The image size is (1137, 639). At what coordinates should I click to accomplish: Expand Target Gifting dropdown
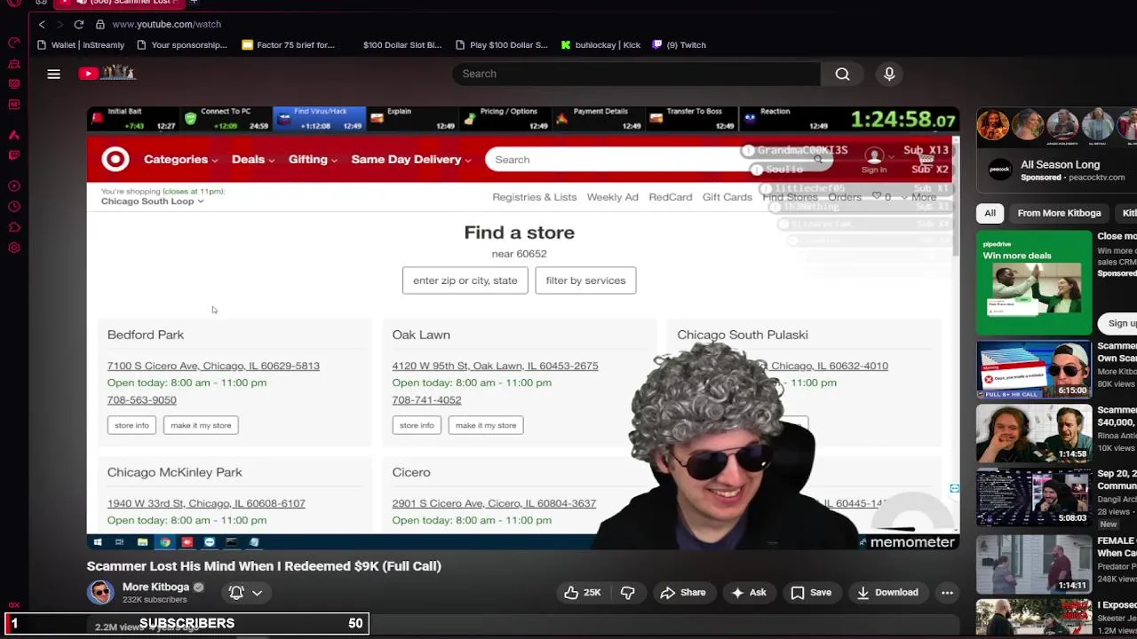[313, 159]
